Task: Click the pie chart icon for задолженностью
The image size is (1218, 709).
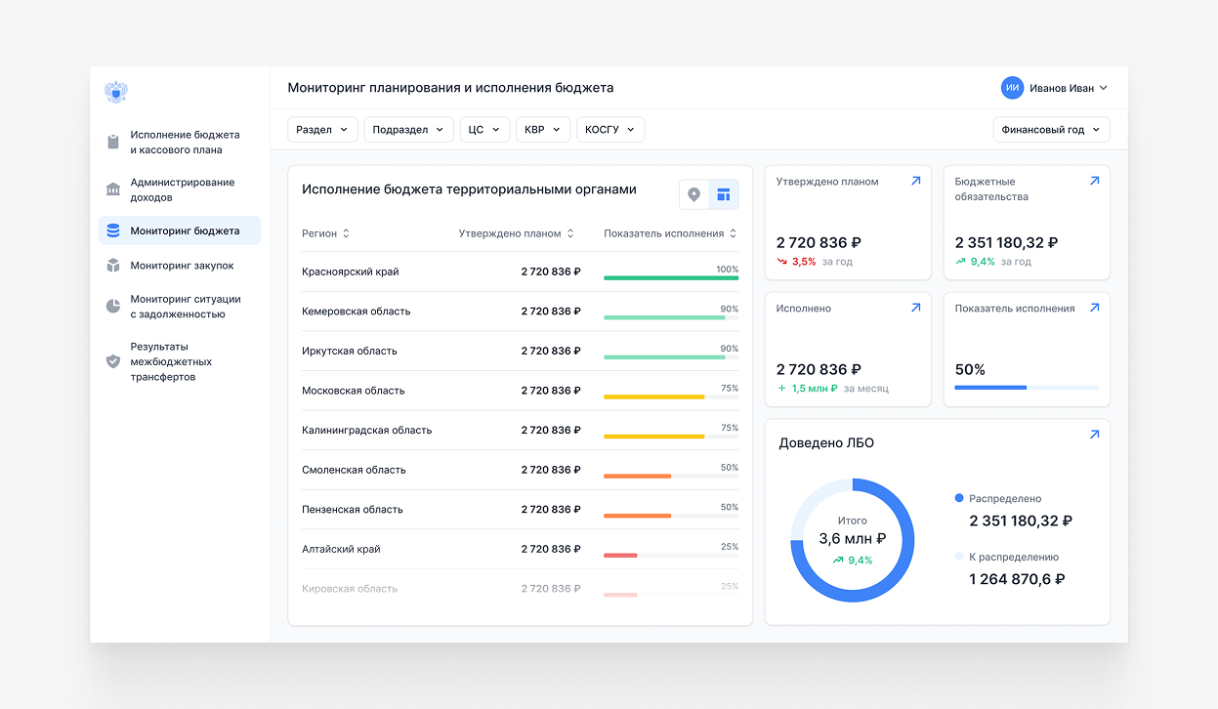Action: 113,307
